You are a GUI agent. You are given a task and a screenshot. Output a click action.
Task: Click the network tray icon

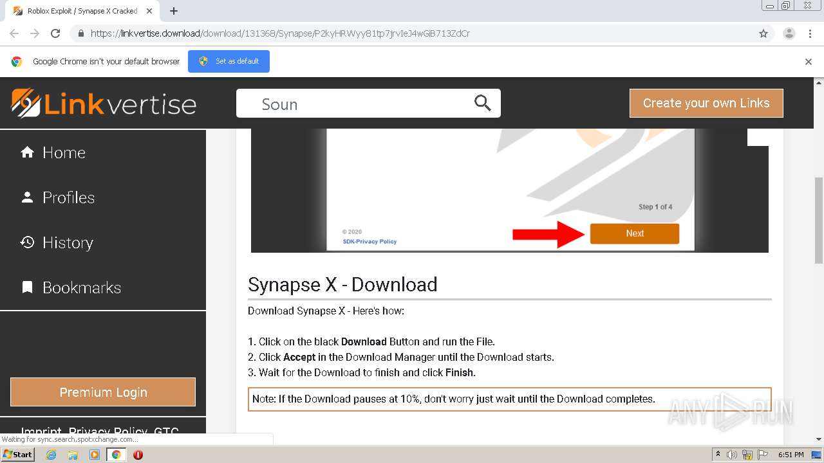pyautogui.click(x=747, y=455)
